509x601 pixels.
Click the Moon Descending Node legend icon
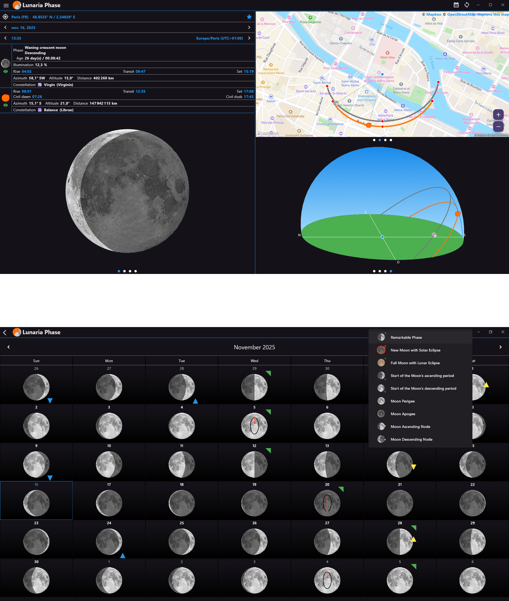coord(381,439)
